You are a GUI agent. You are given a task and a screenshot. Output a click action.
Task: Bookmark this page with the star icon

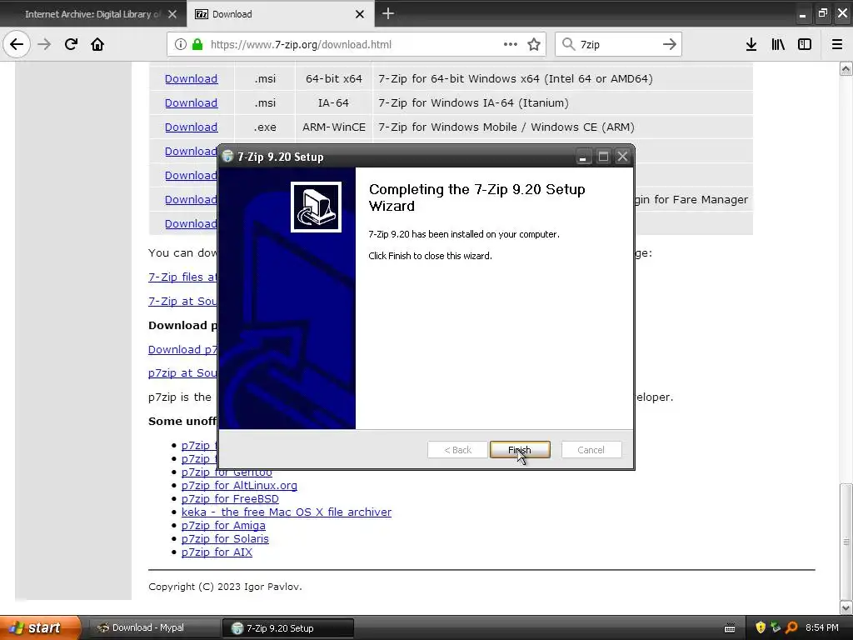coord(534,44)
